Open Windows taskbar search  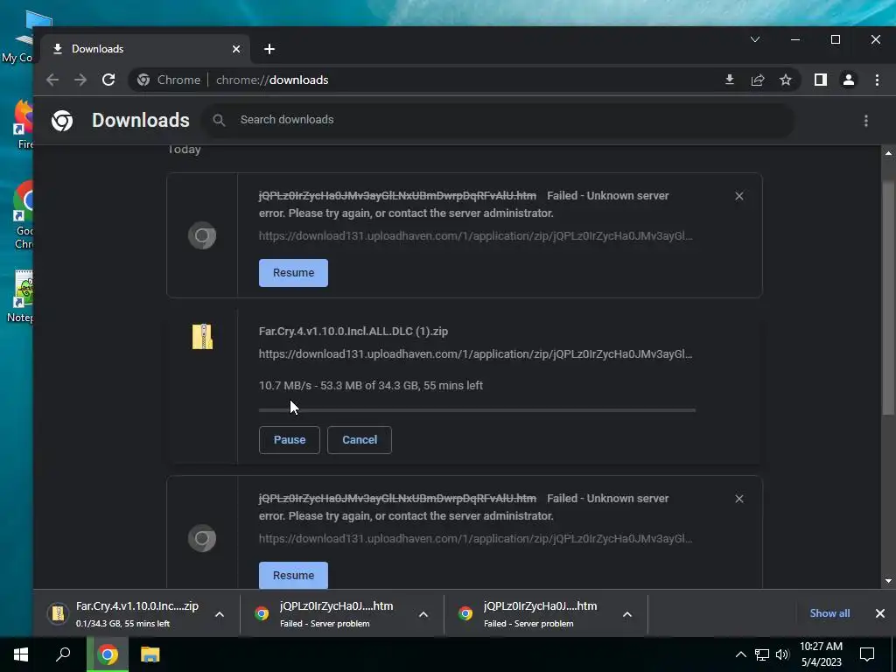[63, 654]
